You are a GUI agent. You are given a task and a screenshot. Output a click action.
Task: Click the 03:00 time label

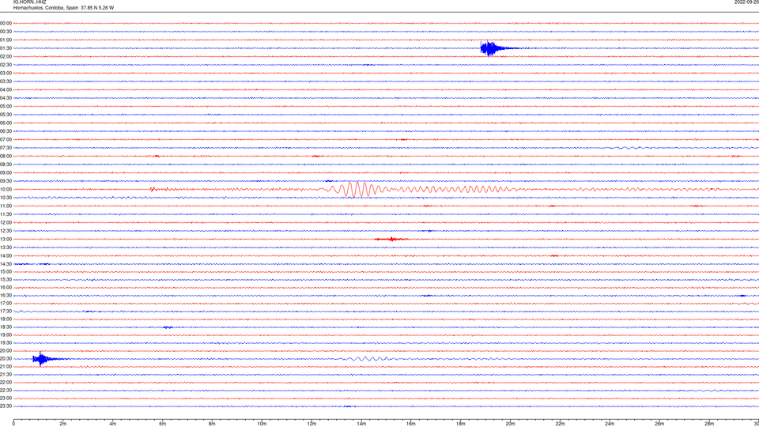click(x=6, y=73)
